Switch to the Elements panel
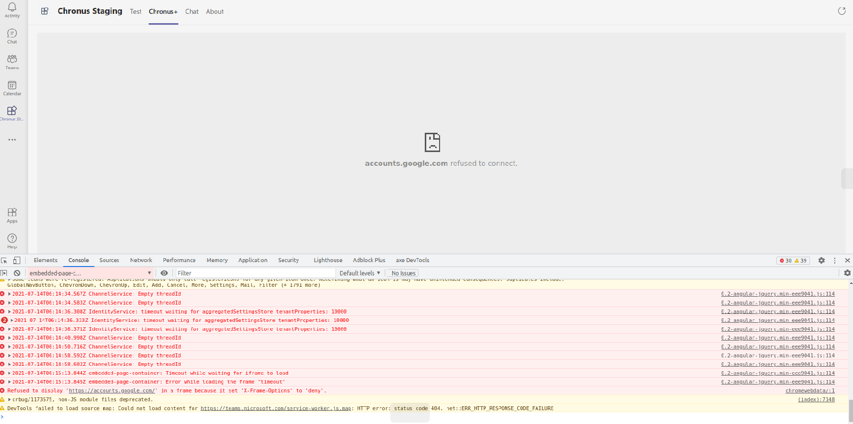 tap(45, 260)
